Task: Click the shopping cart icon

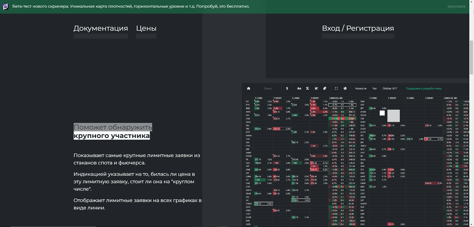Action: (x=316, y=88)
